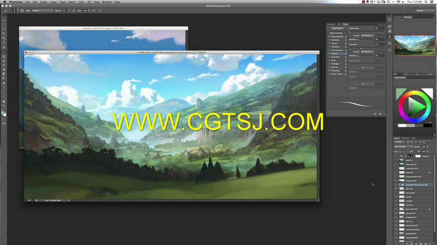Click lock position icon in Layers panel
Screen dimensions: 437x245
(x=408, y=152)
